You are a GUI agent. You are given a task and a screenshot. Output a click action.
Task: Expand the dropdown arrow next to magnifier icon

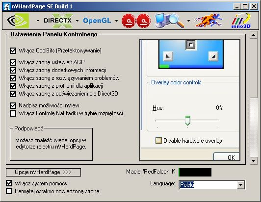(188, 21)
